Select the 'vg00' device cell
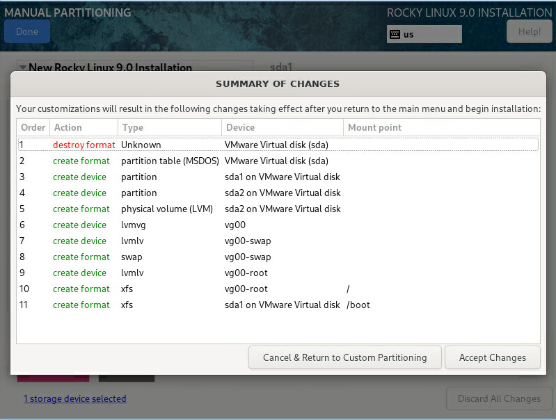This screenshot has height=420, width=556. pos(235,225)
